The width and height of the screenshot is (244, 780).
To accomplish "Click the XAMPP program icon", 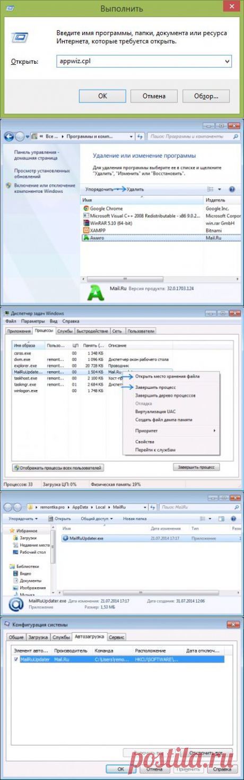I will coord(86,231).
